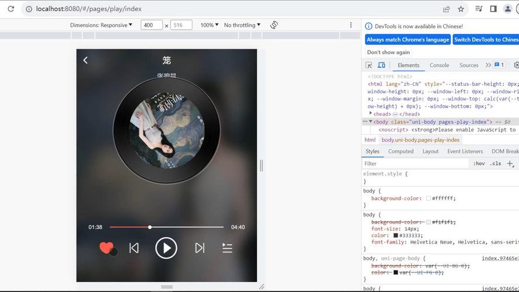Open the #f1f1f1 struck-through color swatch

429,222
